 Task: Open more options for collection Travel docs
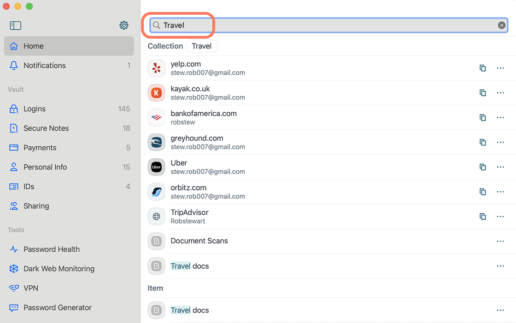500,266
